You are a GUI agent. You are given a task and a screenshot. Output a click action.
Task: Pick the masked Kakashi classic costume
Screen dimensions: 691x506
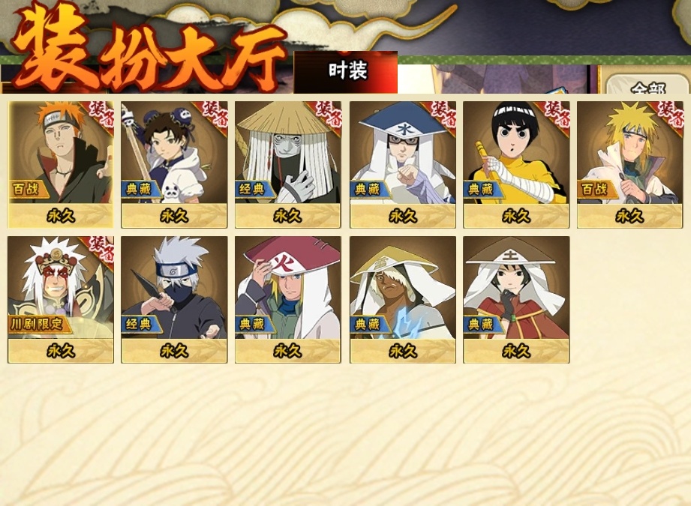pyautogui.click(x=174, y=299)
